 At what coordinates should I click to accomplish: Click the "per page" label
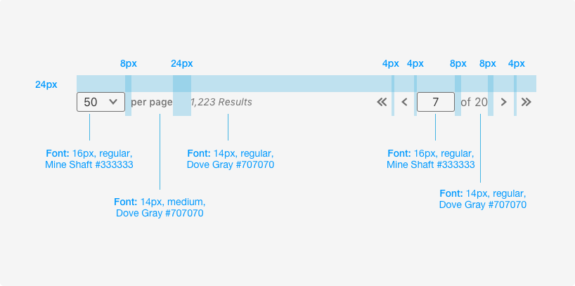pyautogui.click(x=151, y=102)
